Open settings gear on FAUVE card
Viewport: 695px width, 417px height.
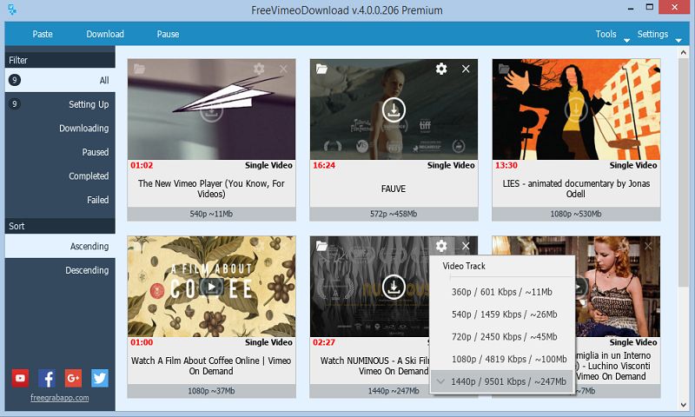[441, 69]
